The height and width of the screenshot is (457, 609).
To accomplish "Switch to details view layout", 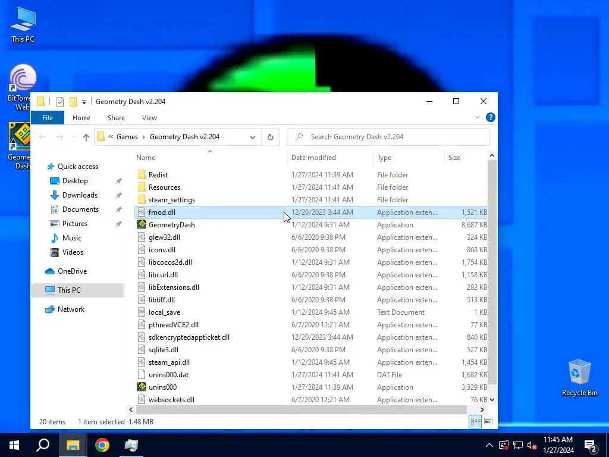I will 475,421.
